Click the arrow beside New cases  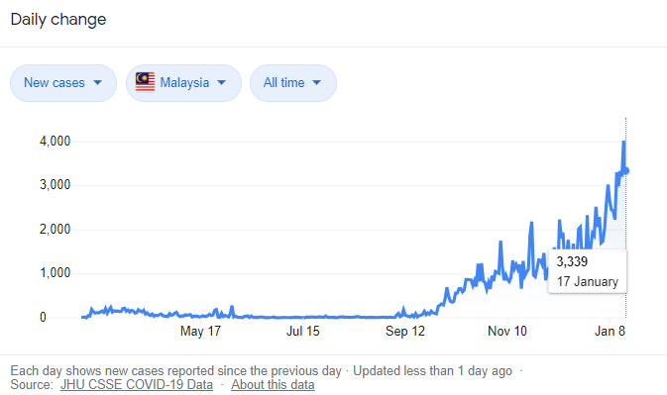pos(97,82)
